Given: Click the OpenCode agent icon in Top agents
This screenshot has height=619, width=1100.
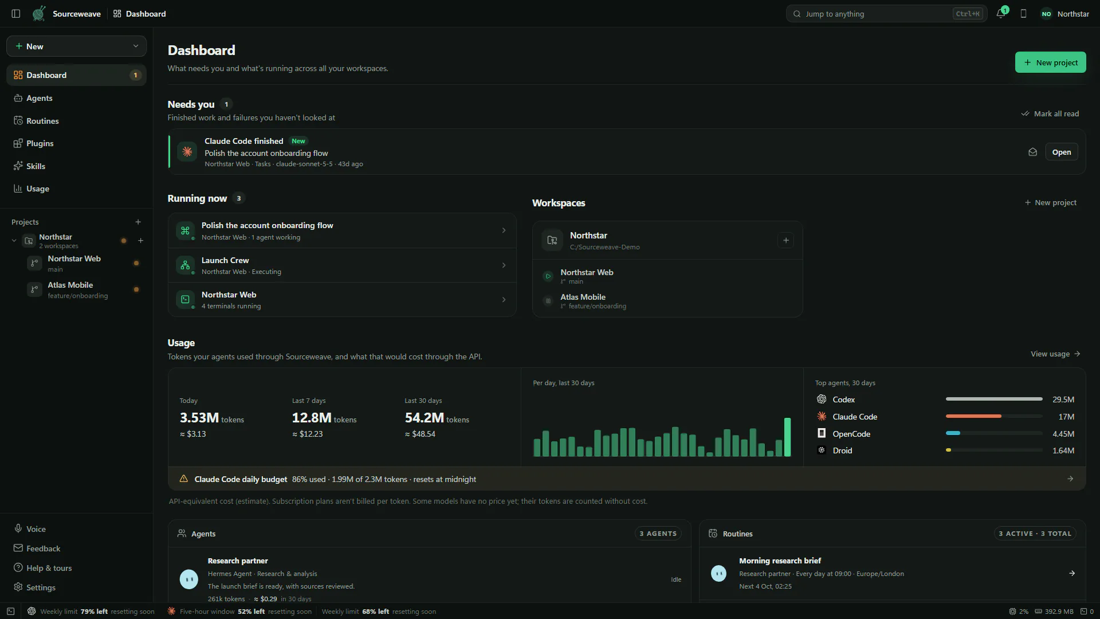Looking at the screenshot, I should point(822,433).
